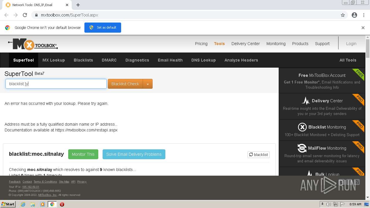370x208 pixels.
Task: Open the Blacklists tab
Action: [83, 60]
